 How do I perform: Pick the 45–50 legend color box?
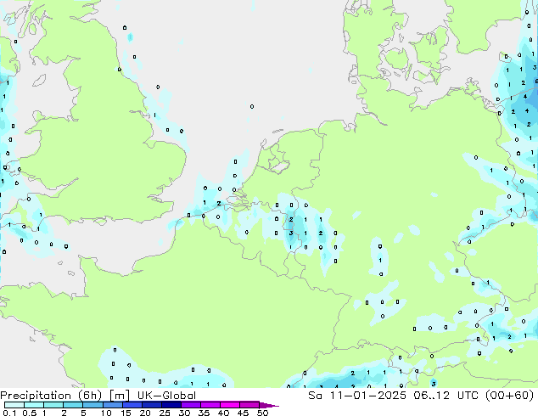[x=249, y=405]
